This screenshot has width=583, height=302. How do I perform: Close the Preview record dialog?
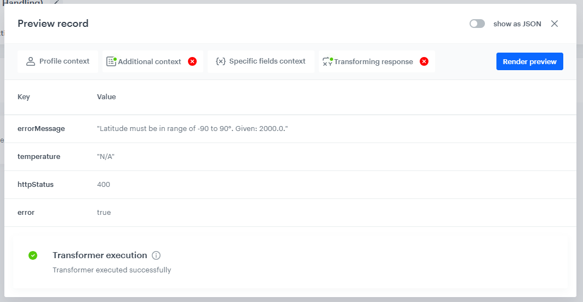[x=555, y=24]
